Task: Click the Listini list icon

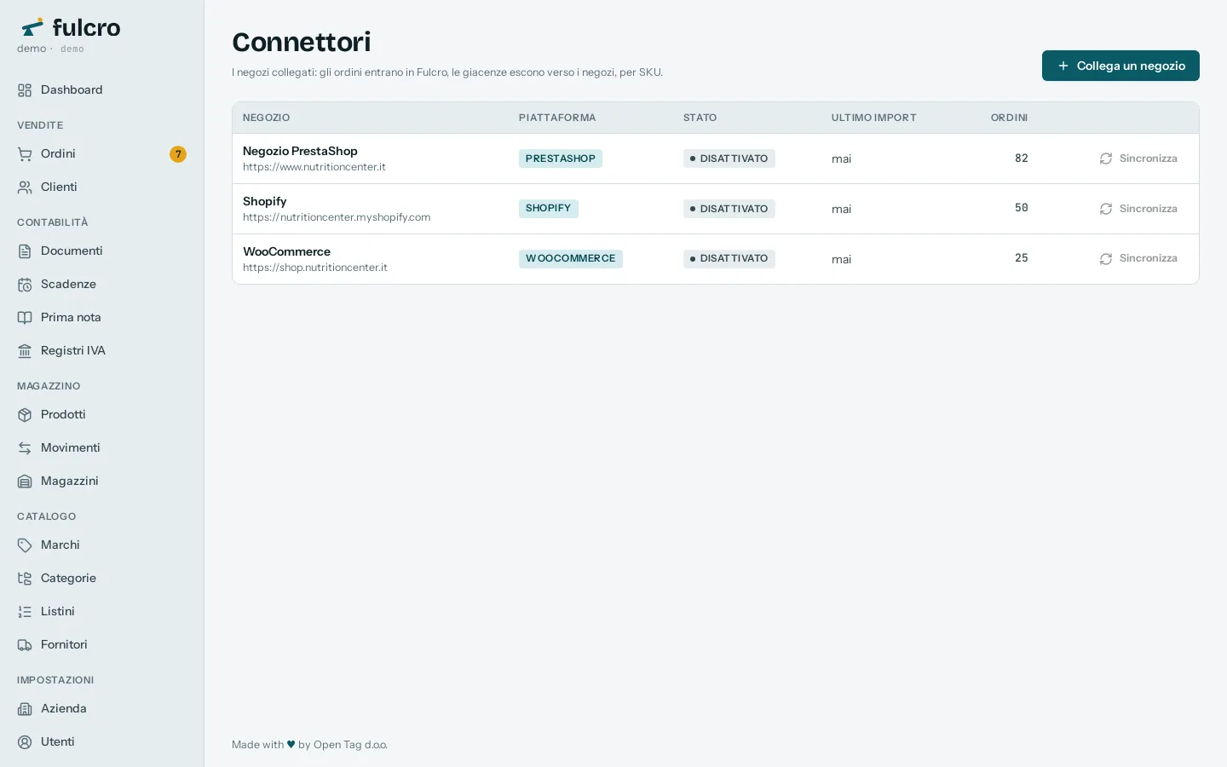Action: tap(25, 612)
